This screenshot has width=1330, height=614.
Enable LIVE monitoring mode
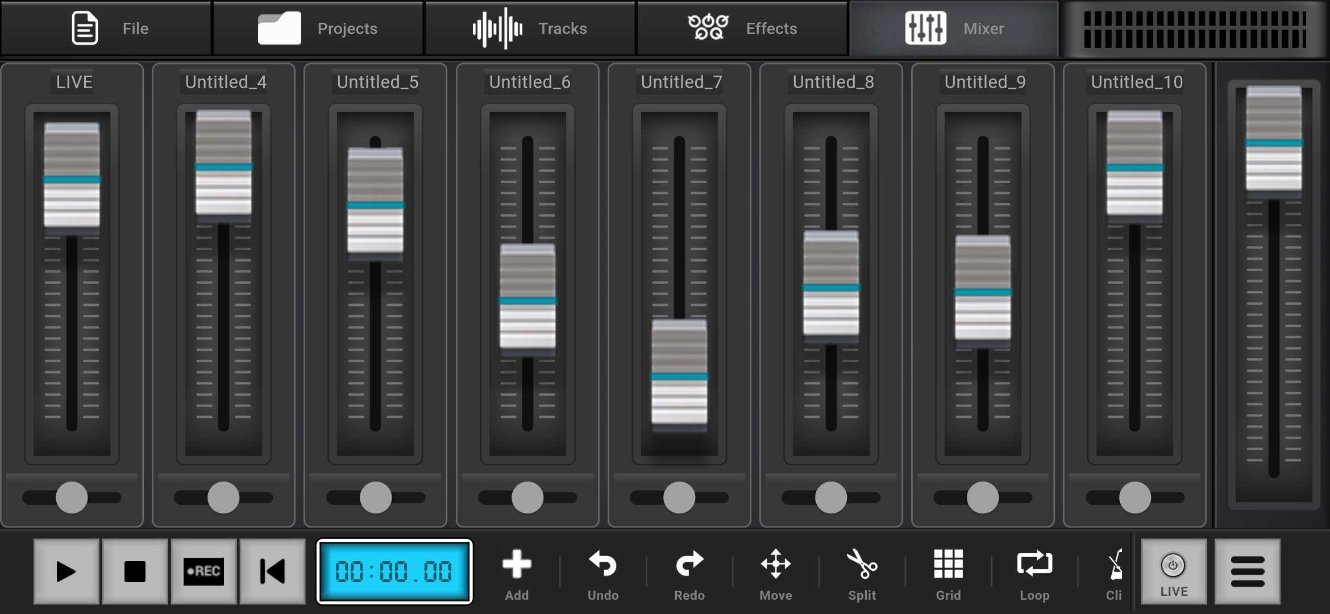pos(1173,571)
